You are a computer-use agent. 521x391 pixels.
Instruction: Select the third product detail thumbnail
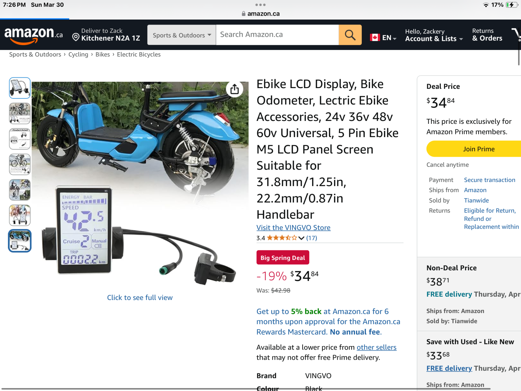[x=20, y=139]
